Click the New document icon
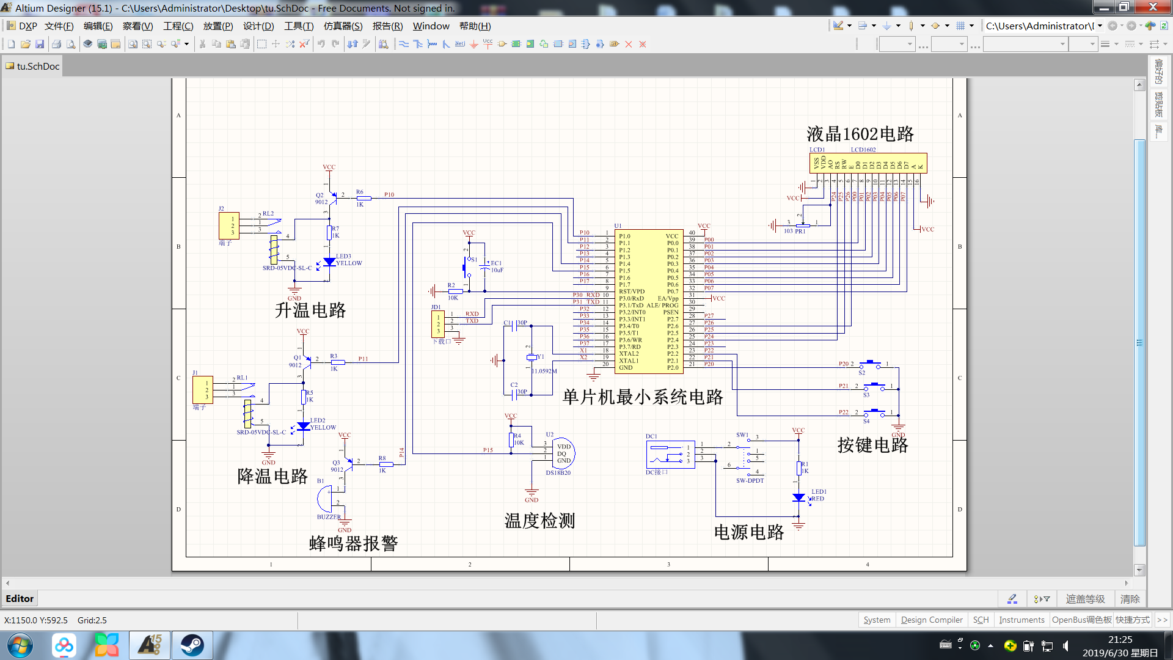 pos(11,44)
